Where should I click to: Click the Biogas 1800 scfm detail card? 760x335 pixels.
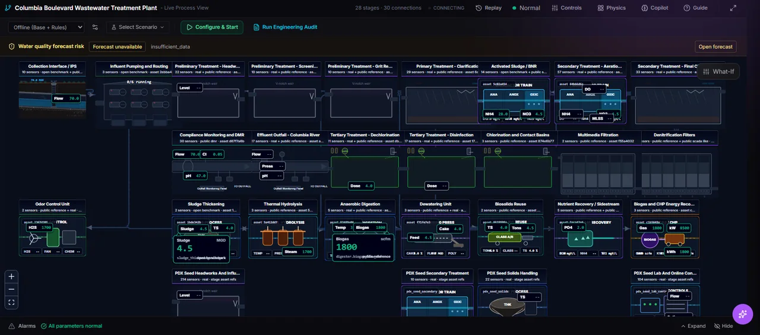tap(363, 248)
